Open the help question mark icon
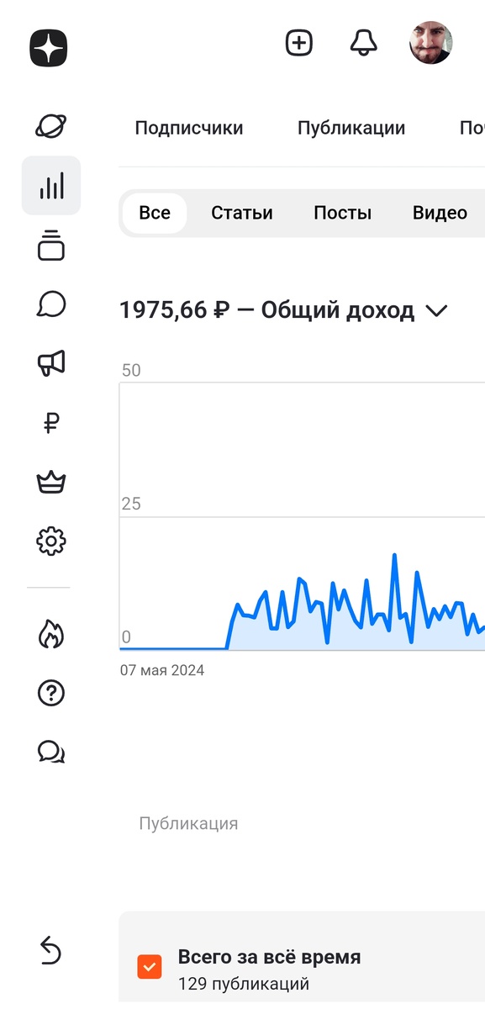 (x=50, y=693)
